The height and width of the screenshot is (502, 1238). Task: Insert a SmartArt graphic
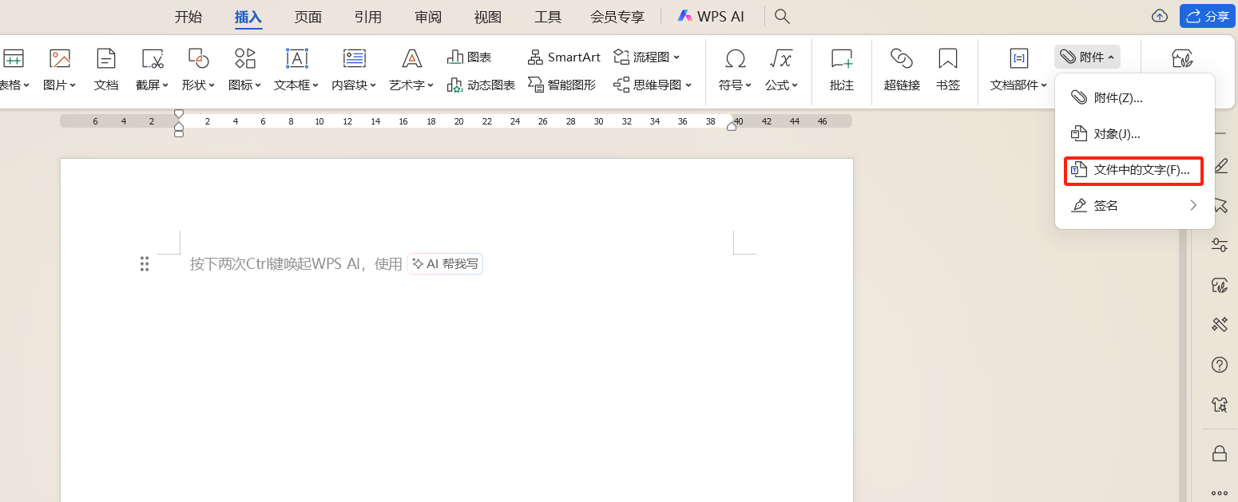[x=565, y=57]
